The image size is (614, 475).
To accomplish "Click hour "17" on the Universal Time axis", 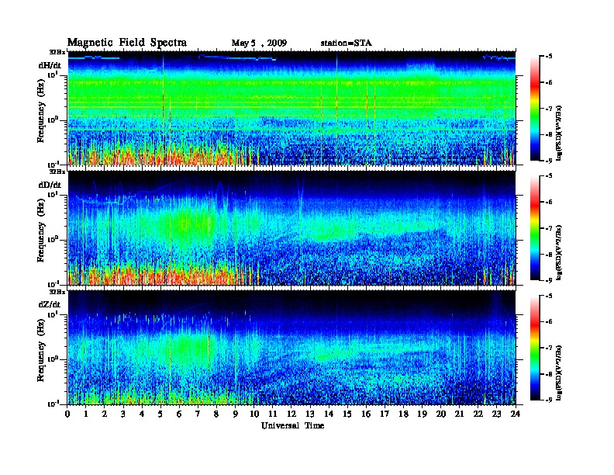I will tap(385, 414).
